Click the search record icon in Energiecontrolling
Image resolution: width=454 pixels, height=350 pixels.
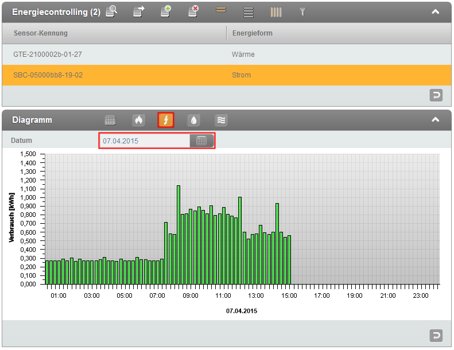(111, 11)
